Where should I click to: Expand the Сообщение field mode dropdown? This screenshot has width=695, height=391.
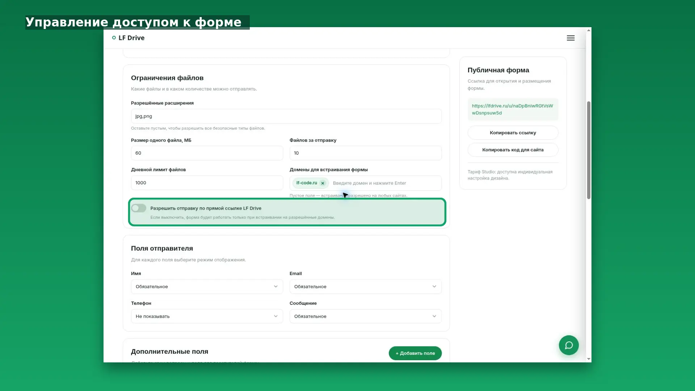click(x=365, y=316)
